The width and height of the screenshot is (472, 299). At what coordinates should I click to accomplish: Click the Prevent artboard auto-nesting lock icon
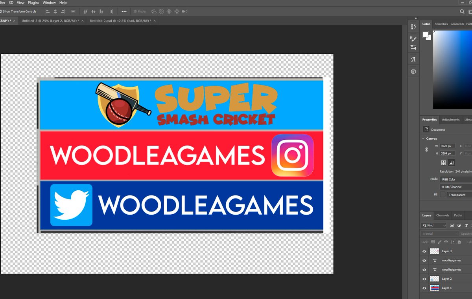(x=453, y=242)
